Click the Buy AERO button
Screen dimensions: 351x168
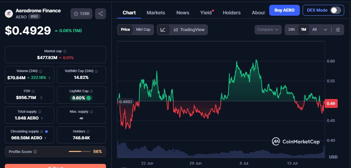[x=284, y=10]
